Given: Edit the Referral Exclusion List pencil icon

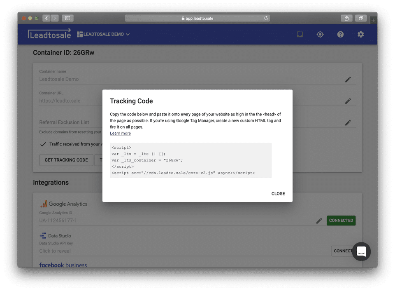Looking at the screenshot, I should [x=348, y=123].
